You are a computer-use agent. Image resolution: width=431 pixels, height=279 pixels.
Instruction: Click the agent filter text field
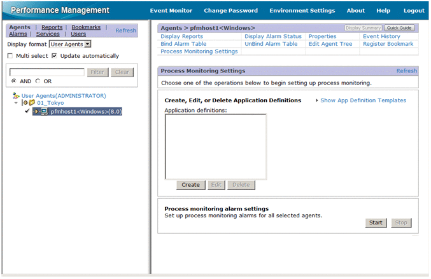[x=47, y=72]
